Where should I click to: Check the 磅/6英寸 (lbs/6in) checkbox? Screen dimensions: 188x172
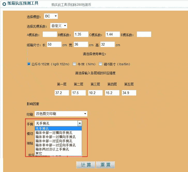tap(101, 64)
